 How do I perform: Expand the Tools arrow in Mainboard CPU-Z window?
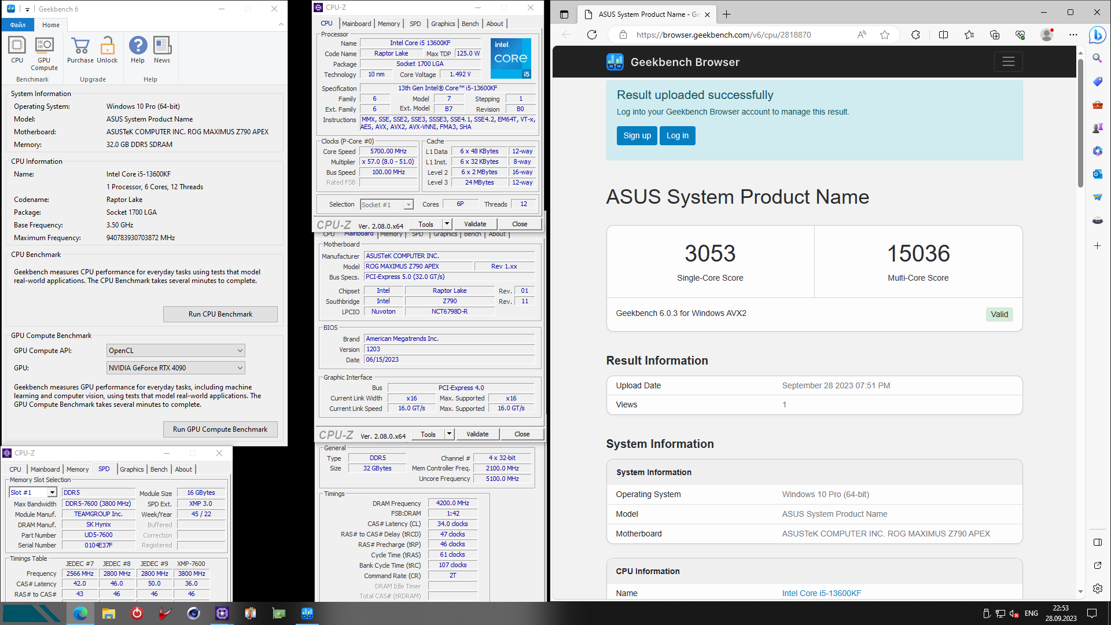tap(449, 434)
